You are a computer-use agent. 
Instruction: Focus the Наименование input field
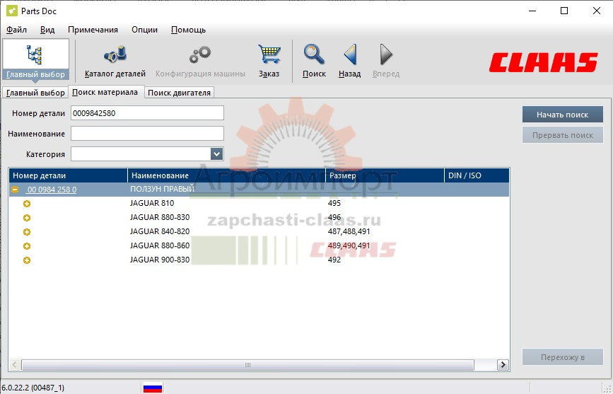pos(147,134)
